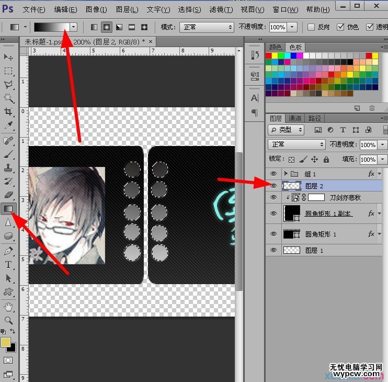The image size is (388, 382).
Task: Choose angle gradient style
Action: 119,27
